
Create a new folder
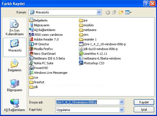click(121, 12)
